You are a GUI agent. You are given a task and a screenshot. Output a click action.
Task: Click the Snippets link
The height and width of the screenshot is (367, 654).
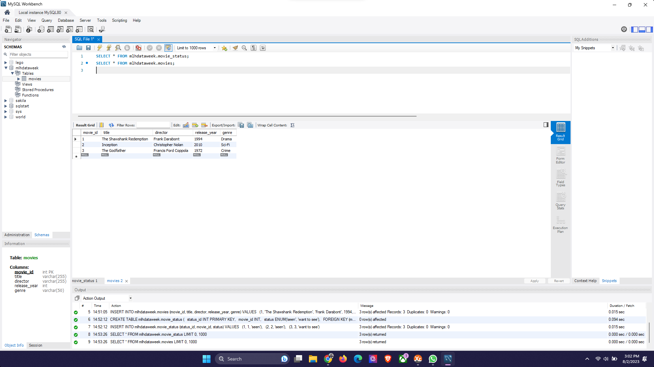point(609,281)
